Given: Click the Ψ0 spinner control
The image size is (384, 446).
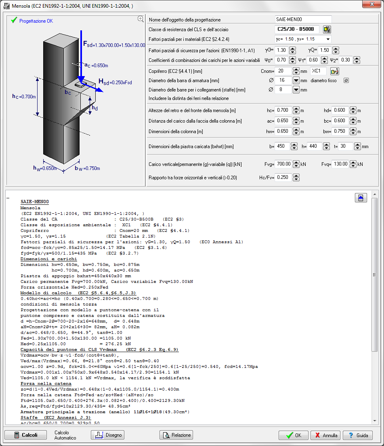Looking at the screenshot, I should point(292,60).
